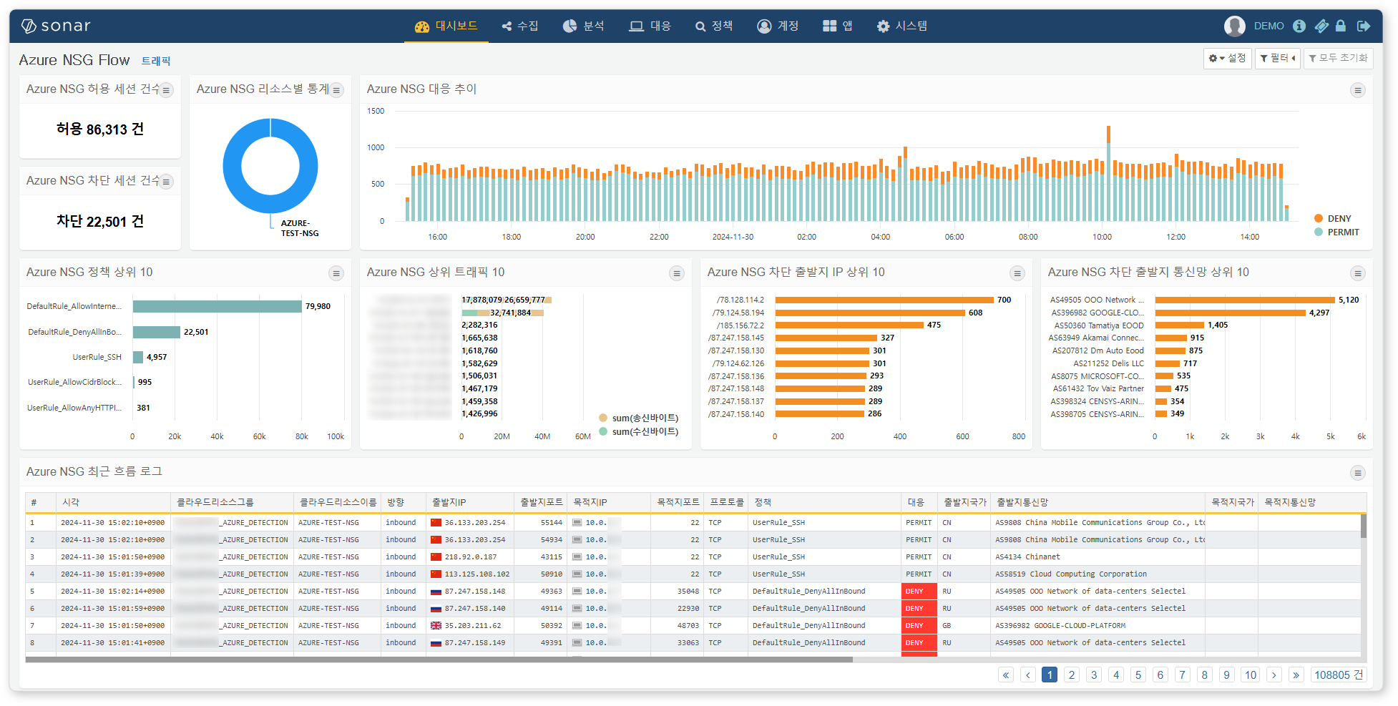Click the AS49505 OOO Network bar
This screenshot has height=706, width=1398.
coord(1245,300)
